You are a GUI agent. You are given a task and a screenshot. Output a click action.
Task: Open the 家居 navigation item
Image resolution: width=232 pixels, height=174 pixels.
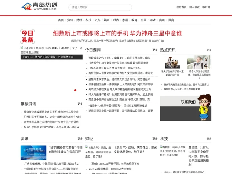125,20
